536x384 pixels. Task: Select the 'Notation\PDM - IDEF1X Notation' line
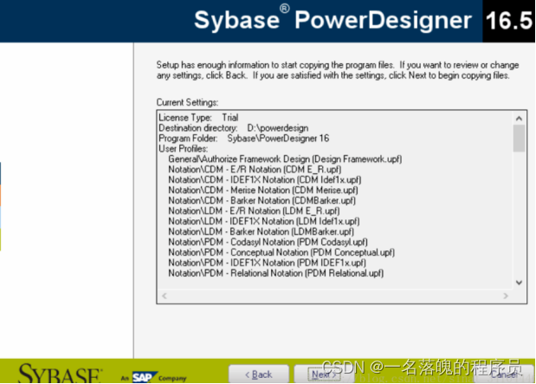tap(267, 263)
